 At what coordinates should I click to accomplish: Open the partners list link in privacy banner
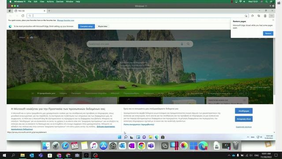point(139,125)
